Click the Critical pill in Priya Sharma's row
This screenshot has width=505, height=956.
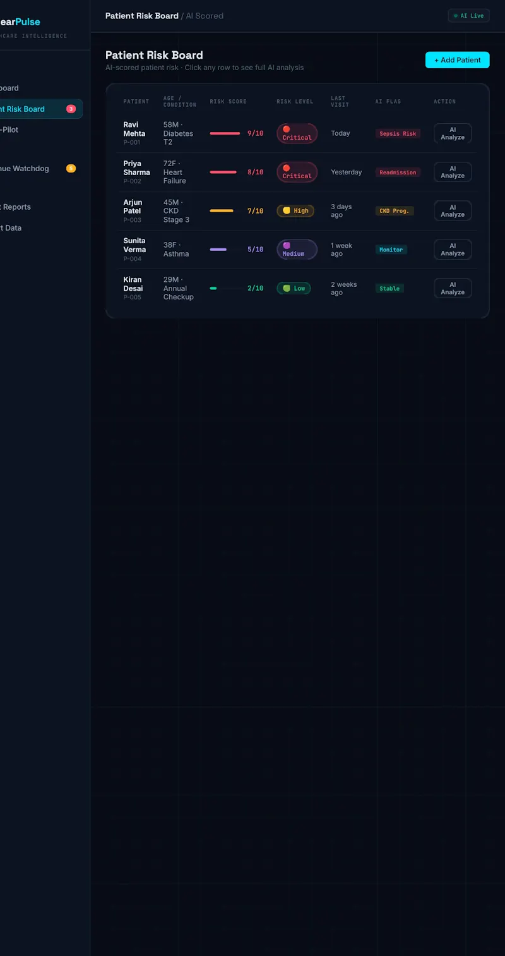pyautogui.click(x=297, y=172)
